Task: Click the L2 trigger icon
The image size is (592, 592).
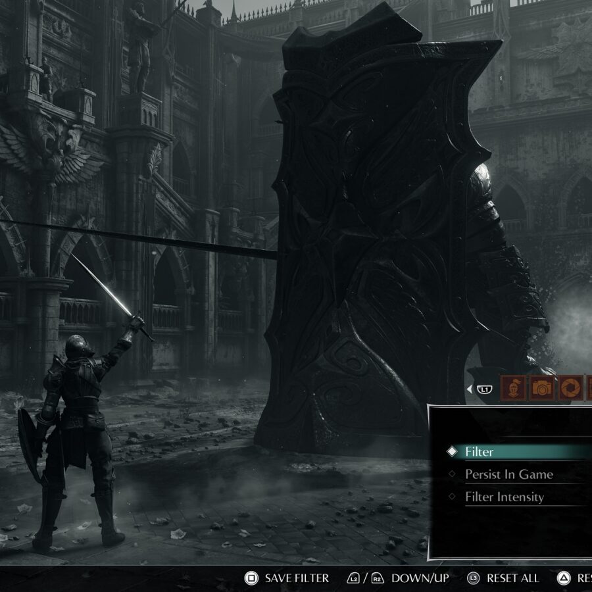Action: (353, 578)
